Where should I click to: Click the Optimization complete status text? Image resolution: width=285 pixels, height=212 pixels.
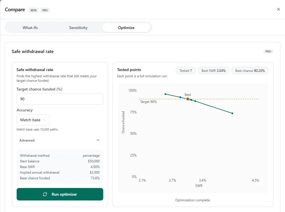[x=193, y=200]
